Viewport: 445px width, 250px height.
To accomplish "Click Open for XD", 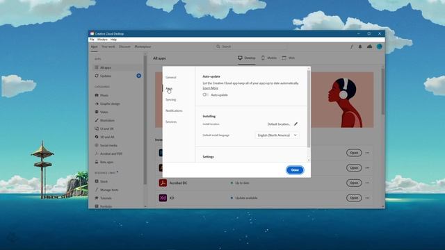I will coord(354,198).
